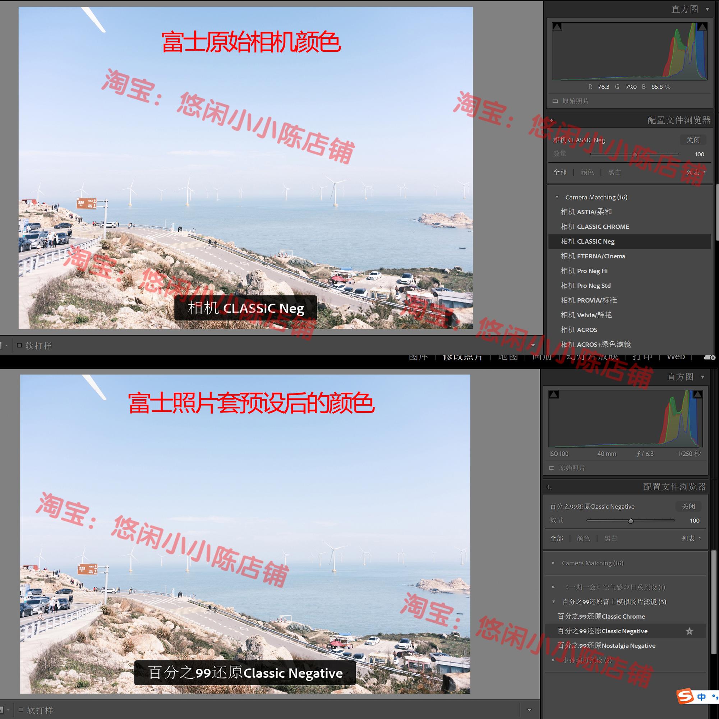Click the star beside 百分之99还原Classic Negative
The width and height of the screenshot is (719, 719).
click(689, 631)
